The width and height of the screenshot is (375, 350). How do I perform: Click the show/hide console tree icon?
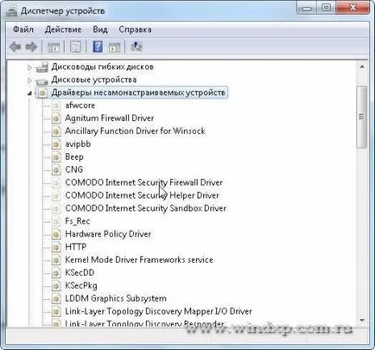click(54, 47)
